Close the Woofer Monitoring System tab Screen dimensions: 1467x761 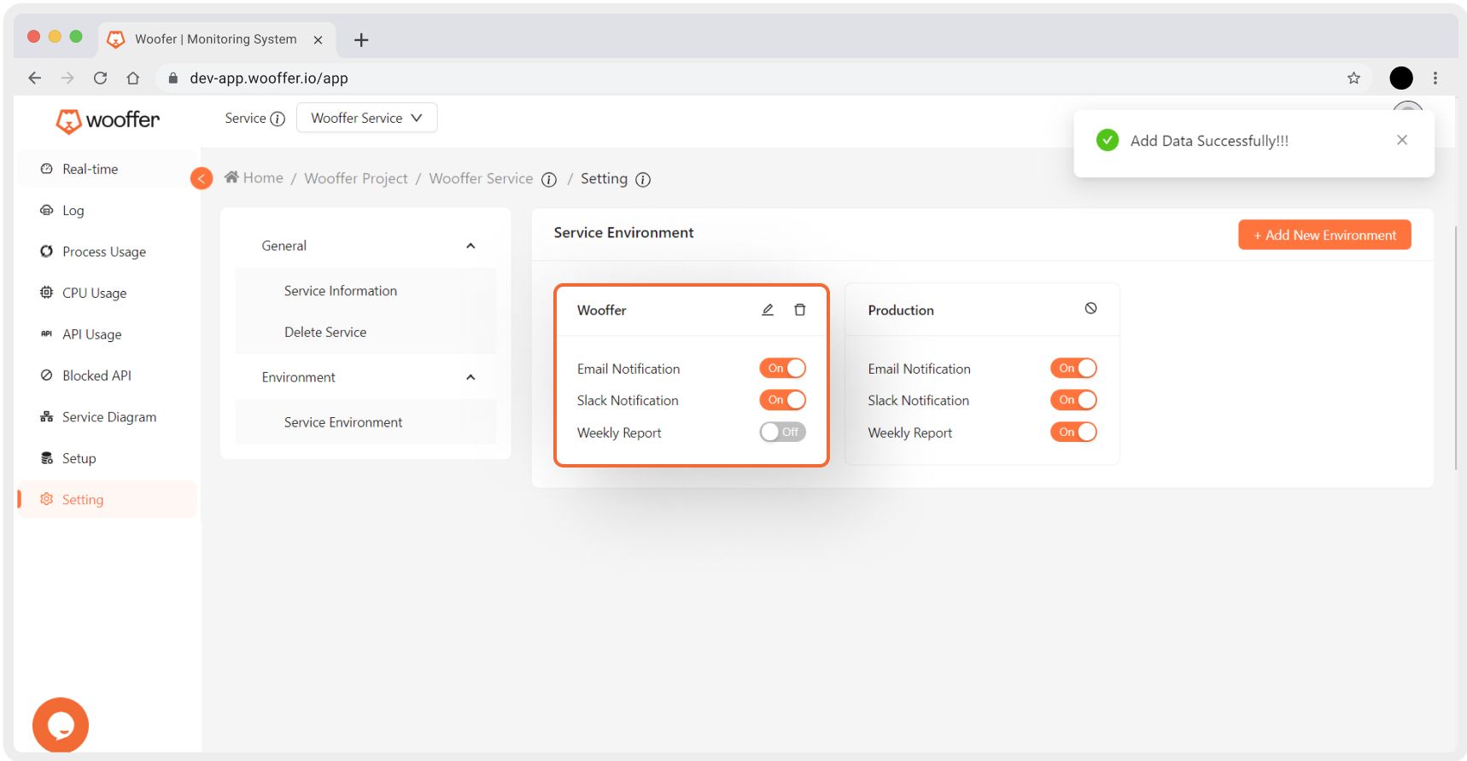pyautogui.click(x=318, y=39)
